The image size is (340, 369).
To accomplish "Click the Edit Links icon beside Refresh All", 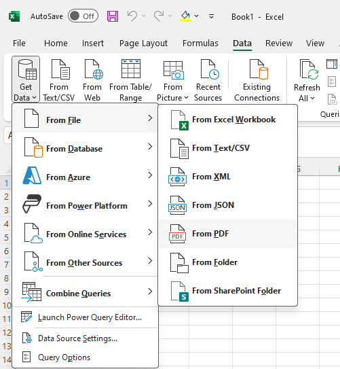I will 332,99.
